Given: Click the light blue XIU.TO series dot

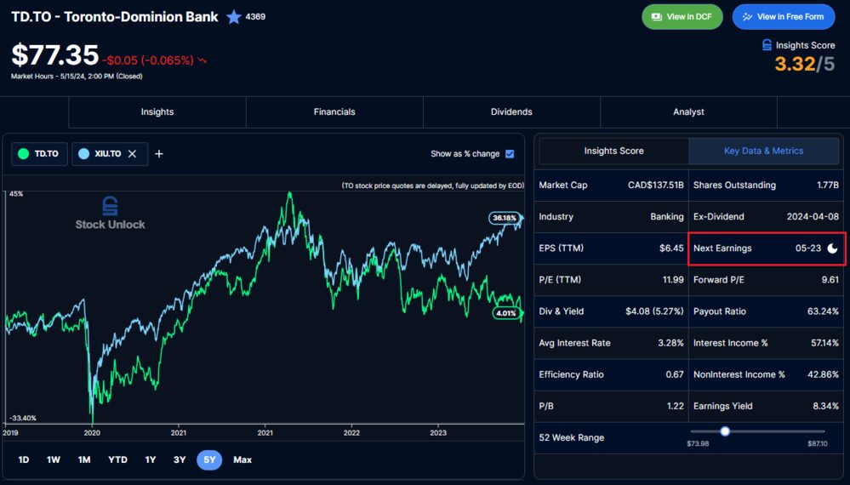Looking at the screenshot, I should [x=83, y=154].
